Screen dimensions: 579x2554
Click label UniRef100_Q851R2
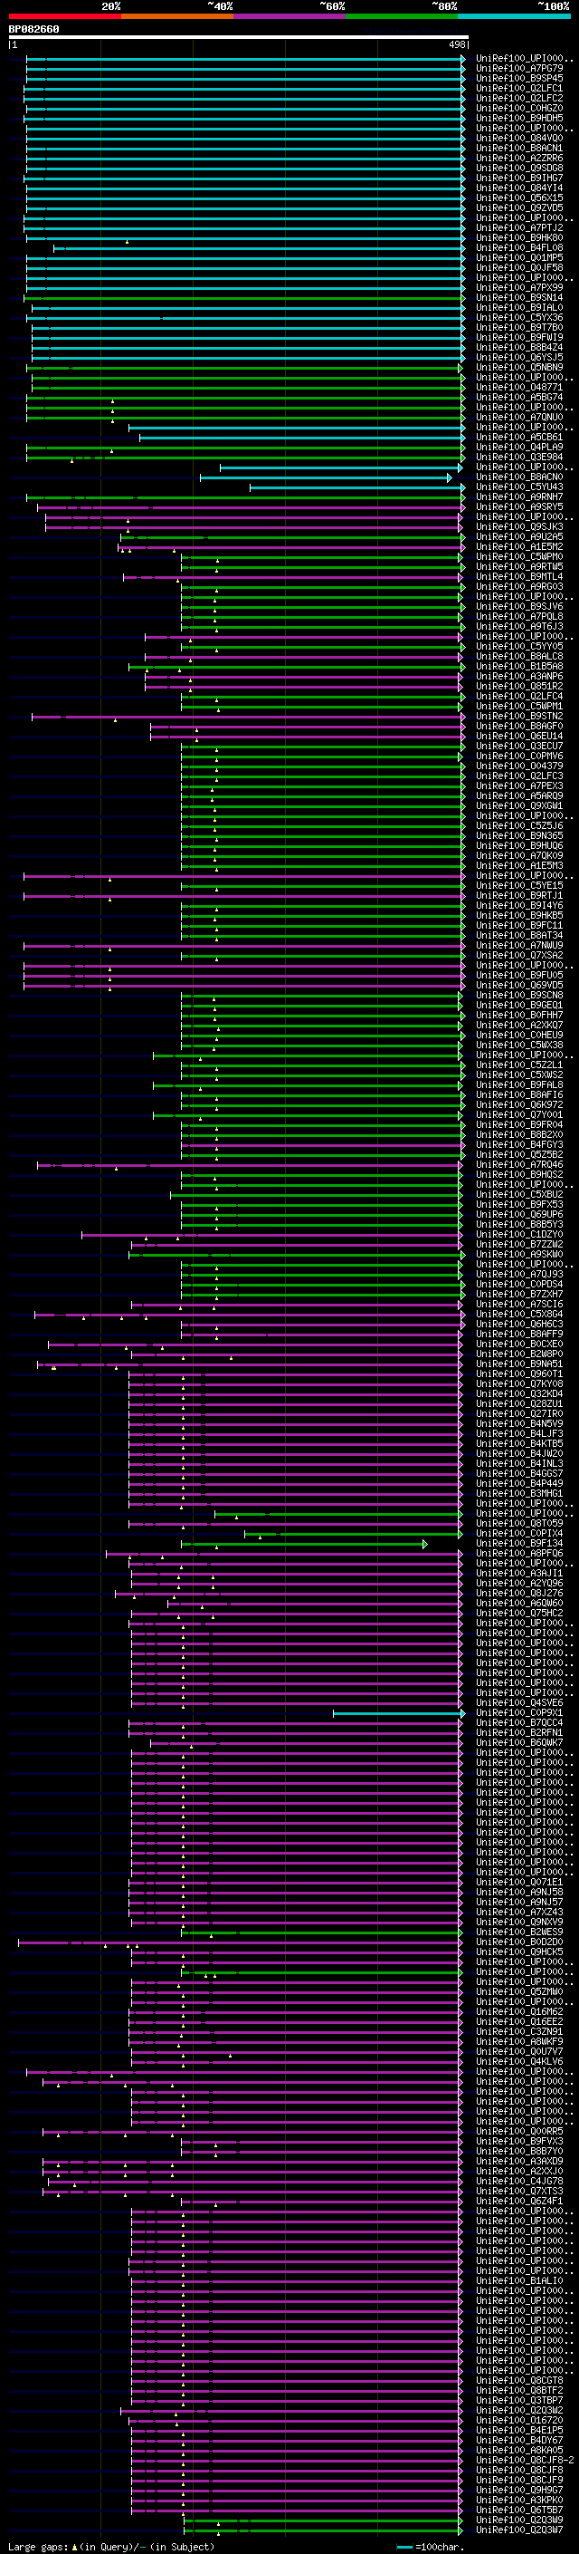click(519, 686)
